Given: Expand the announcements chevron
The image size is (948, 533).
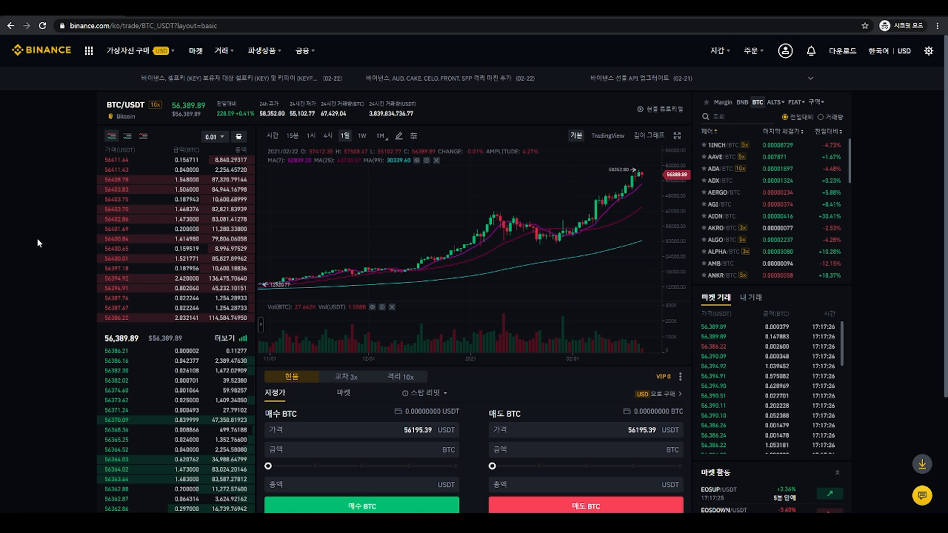Looking at the screenshot, I should click(810, 78).
